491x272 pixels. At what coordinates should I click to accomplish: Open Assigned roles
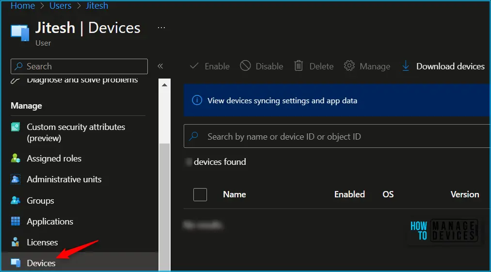coord(54,159)
